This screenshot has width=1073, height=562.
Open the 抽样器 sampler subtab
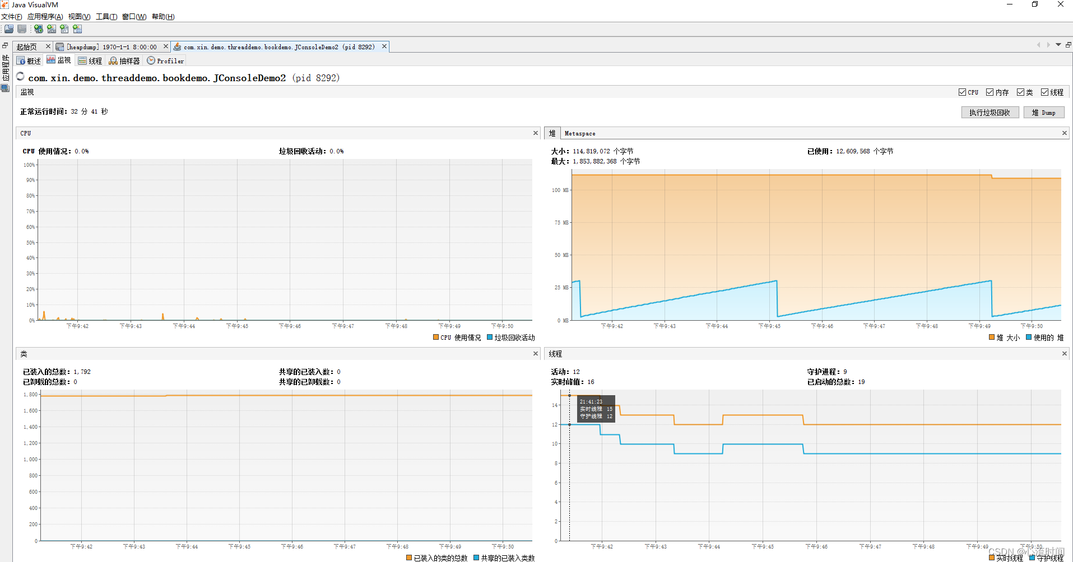124,60
